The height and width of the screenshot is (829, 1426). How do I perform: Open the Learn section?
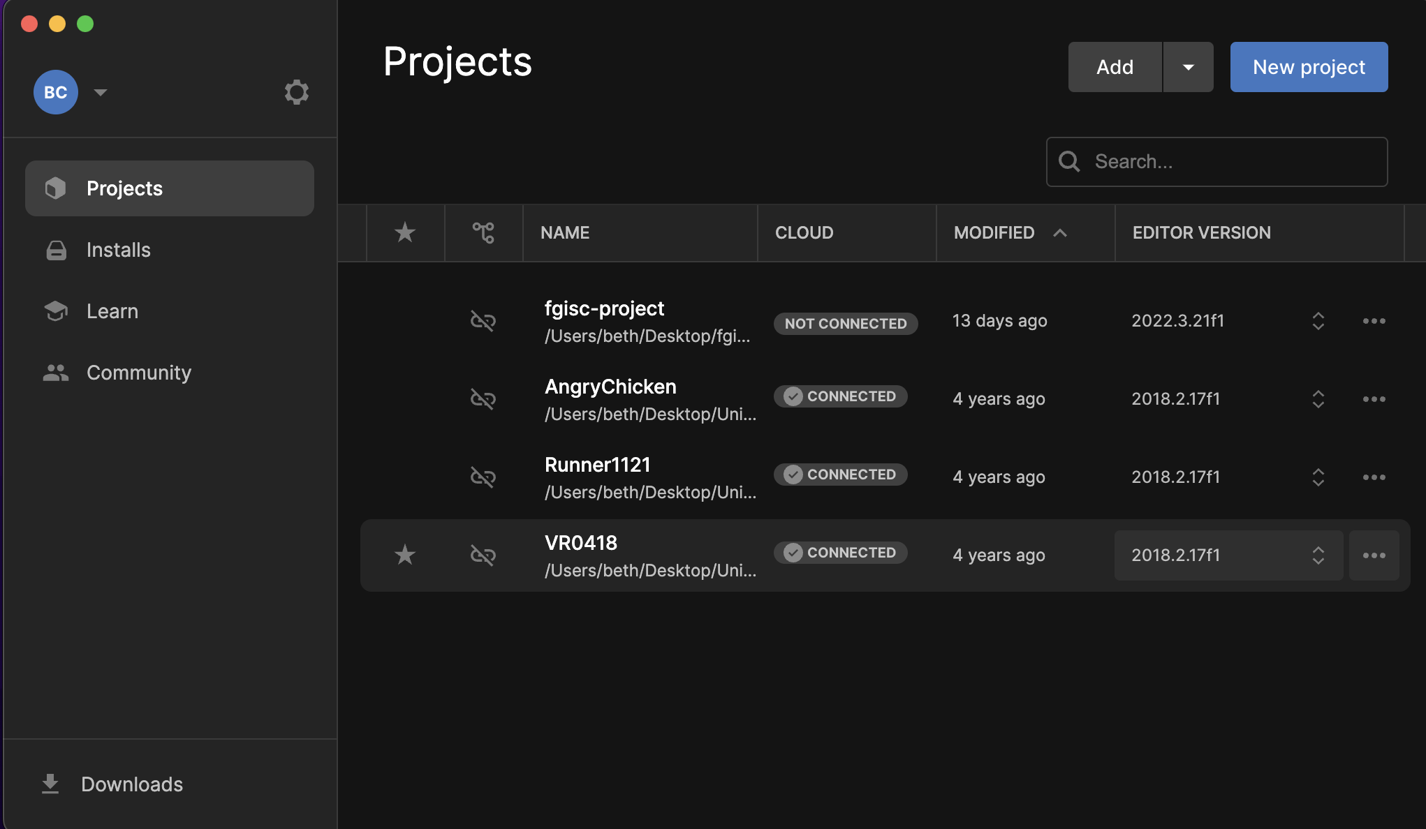pyautogui.click(x=112, y=311)
